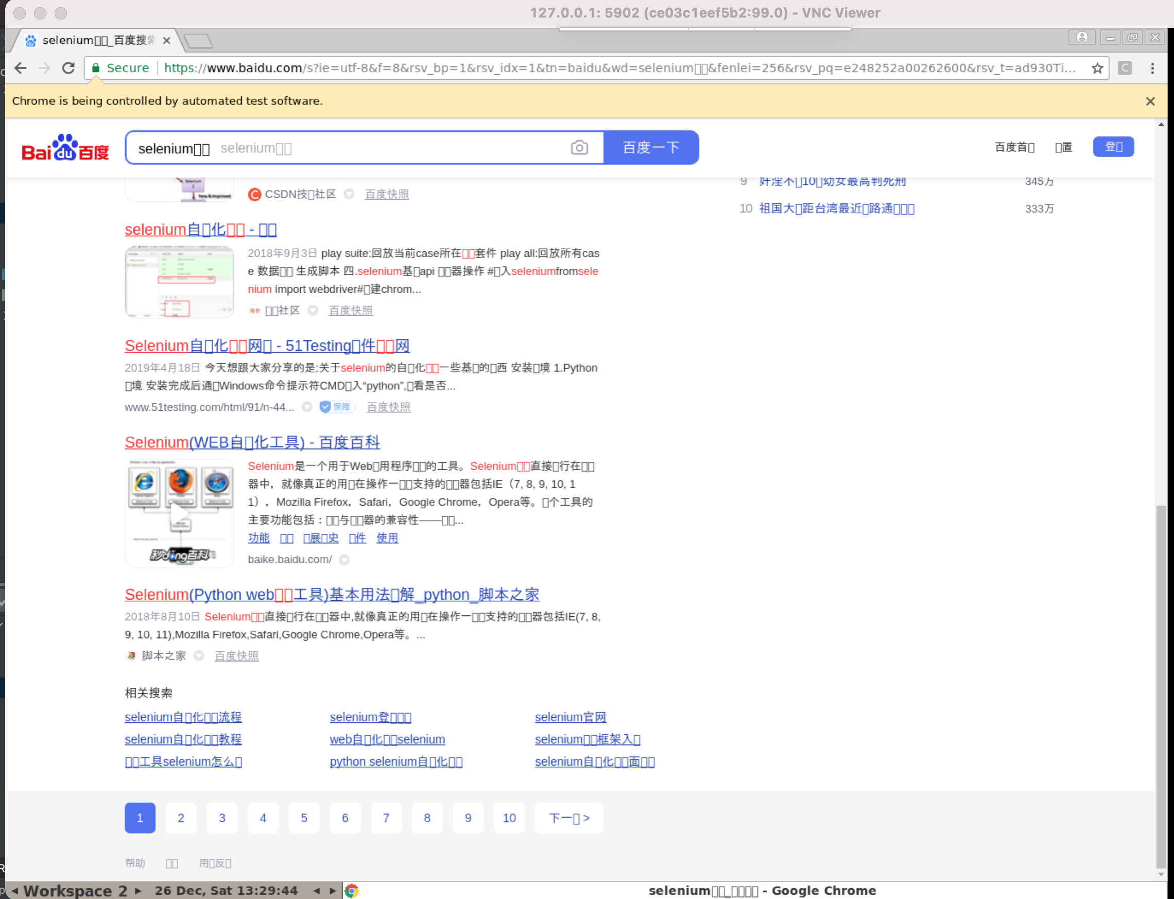Click the taskbar previous window arrow

point(317,891)
